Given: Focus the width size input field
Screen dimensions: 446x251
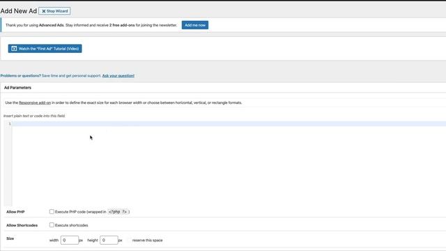Looking at the screenshot, I should point(70,240).
